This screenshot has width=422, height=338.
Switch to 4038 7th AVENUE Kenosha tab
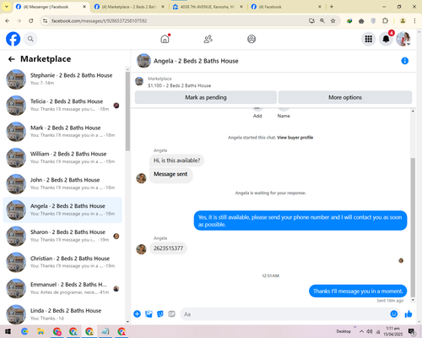tap(208, 7)
